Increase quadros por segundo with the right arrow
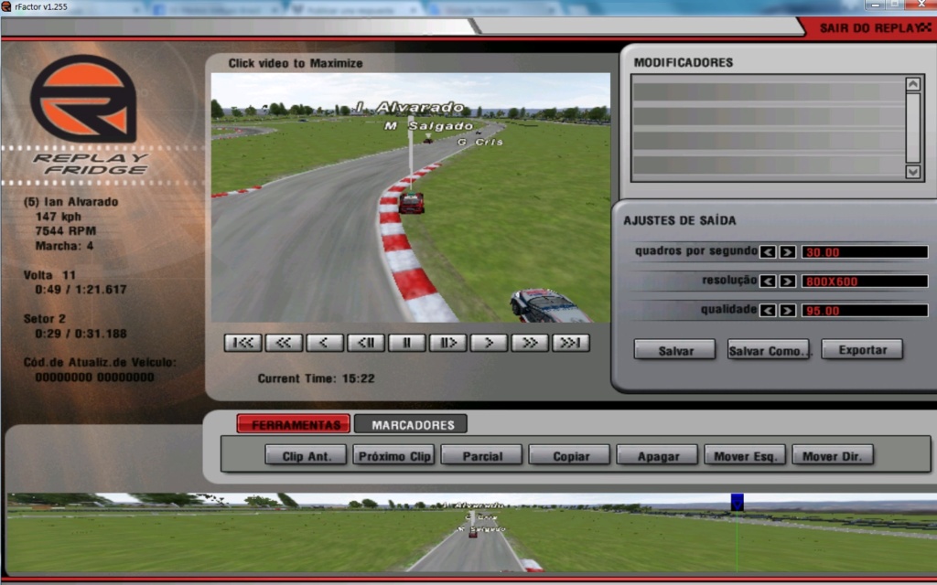Viewport: 937px width, 585px height. 788,252
